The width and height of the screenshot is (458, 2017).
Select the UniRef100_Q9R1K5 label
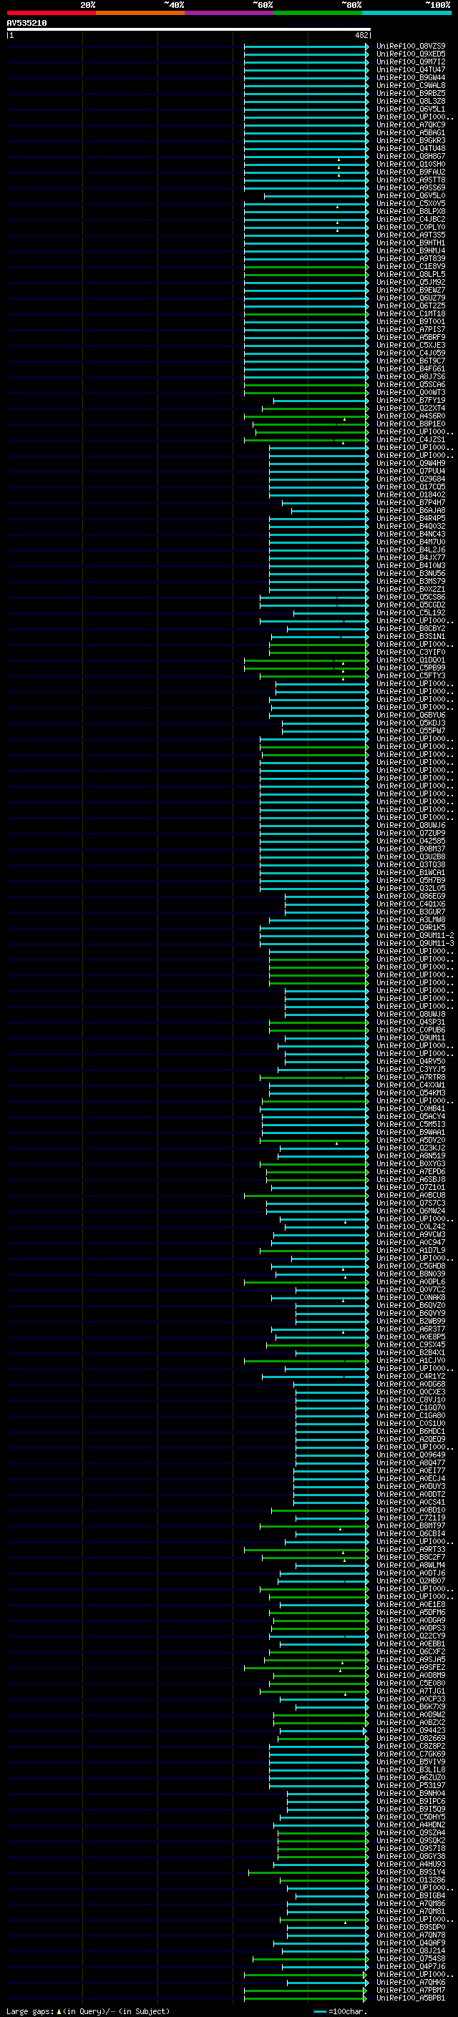coord(411,928)
